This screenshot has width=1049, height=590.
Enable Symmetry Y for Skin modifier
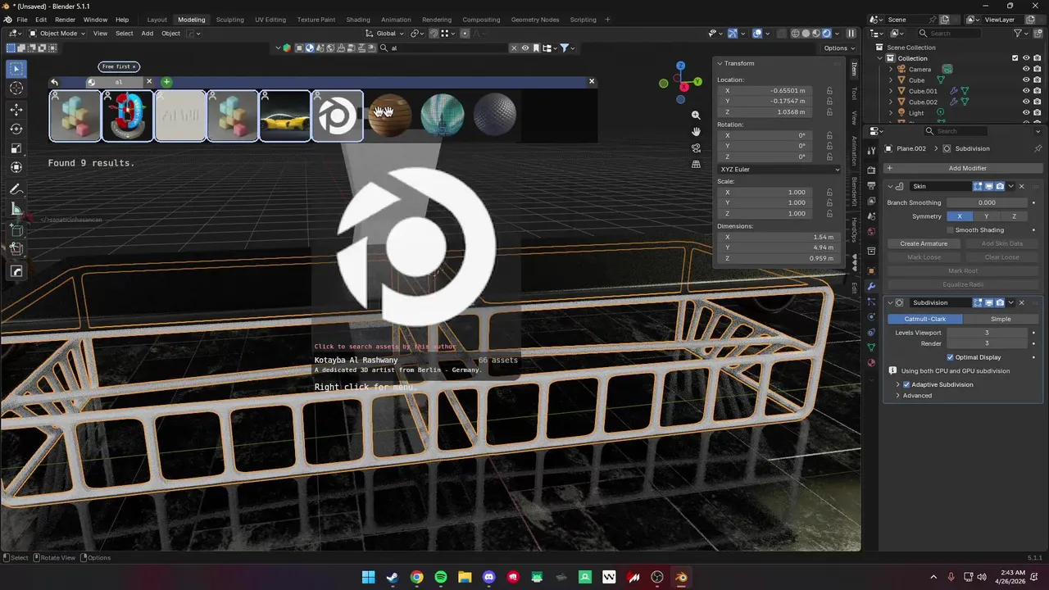tap(986, 216)
